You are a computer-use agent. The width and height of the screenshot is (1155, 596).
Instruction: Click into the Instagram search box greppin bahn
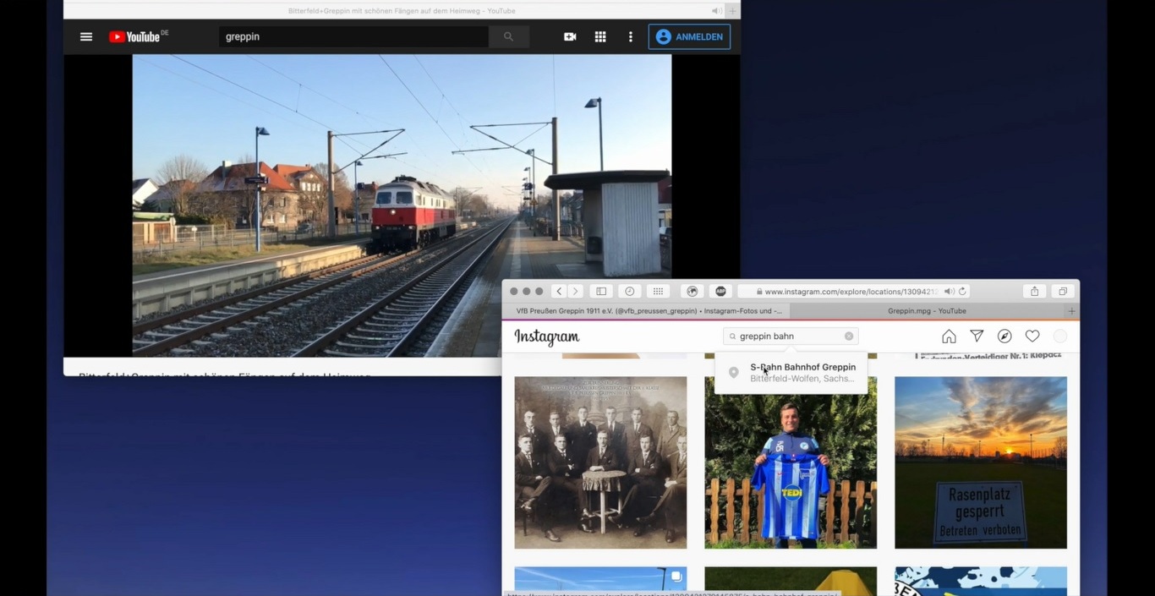click(x=791, y=336)
